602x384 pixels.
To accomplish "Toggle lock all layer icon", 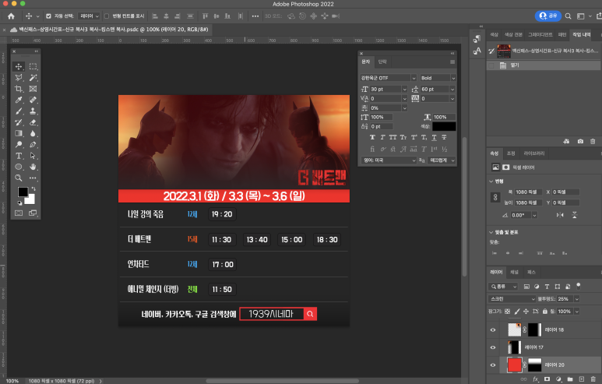I will pyautogui.click(x=545, y=312).
